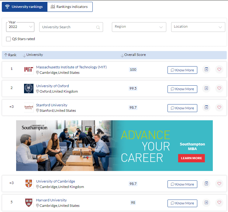Click Know More for Stanford
This screenshot has width=228, height=212.
click(182, 108)
